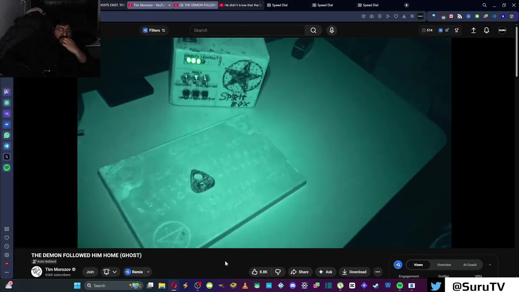Open Windows Start menu
The image size is (519, 292).
coord(77,286)
